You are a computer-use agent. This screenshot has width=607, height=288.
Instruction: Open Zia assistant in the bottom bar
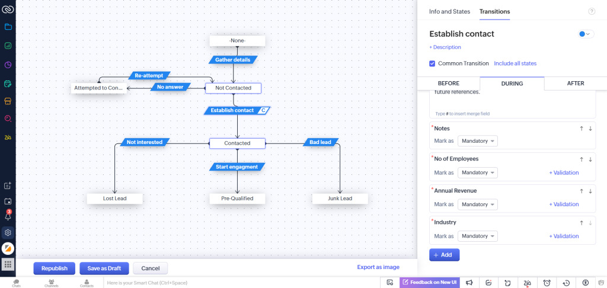527,283
